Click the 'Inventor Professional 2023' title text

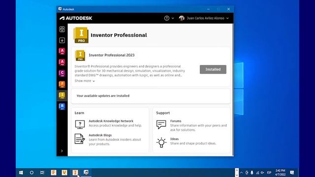(112, 55)
